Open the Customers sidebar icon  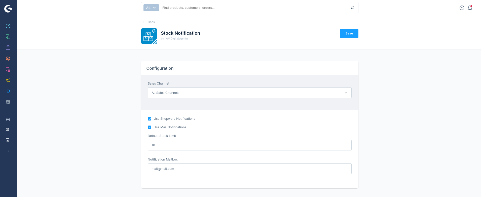point(8,59)
